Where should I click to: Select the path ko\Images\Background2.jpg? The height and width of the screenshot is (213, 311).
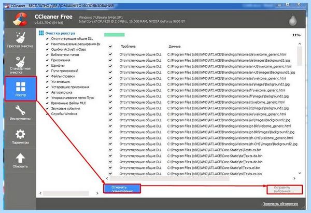click(229, 120)
